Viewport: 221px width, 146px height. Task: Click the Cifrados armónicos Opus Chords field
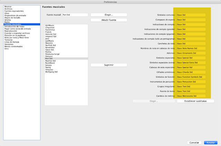coord(191,72)
